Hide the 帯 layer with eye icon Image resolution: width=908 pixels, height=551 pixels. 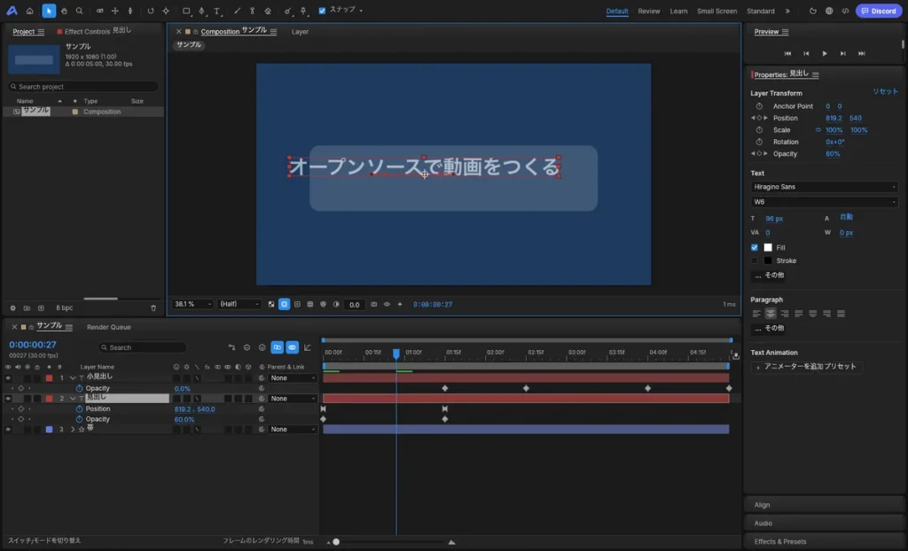point(8,430)
